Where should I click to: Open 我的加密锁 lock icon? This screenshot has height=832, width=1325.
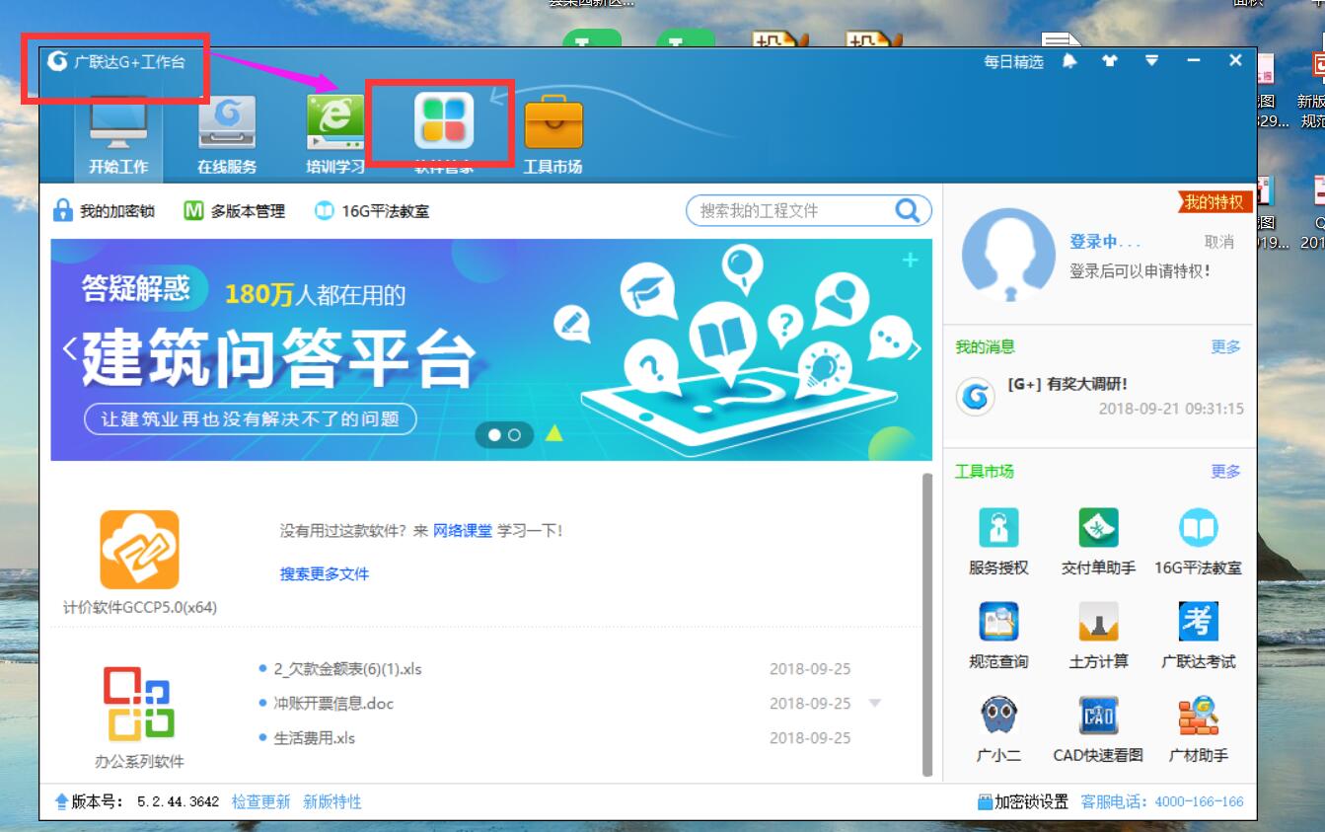[103, 210]
